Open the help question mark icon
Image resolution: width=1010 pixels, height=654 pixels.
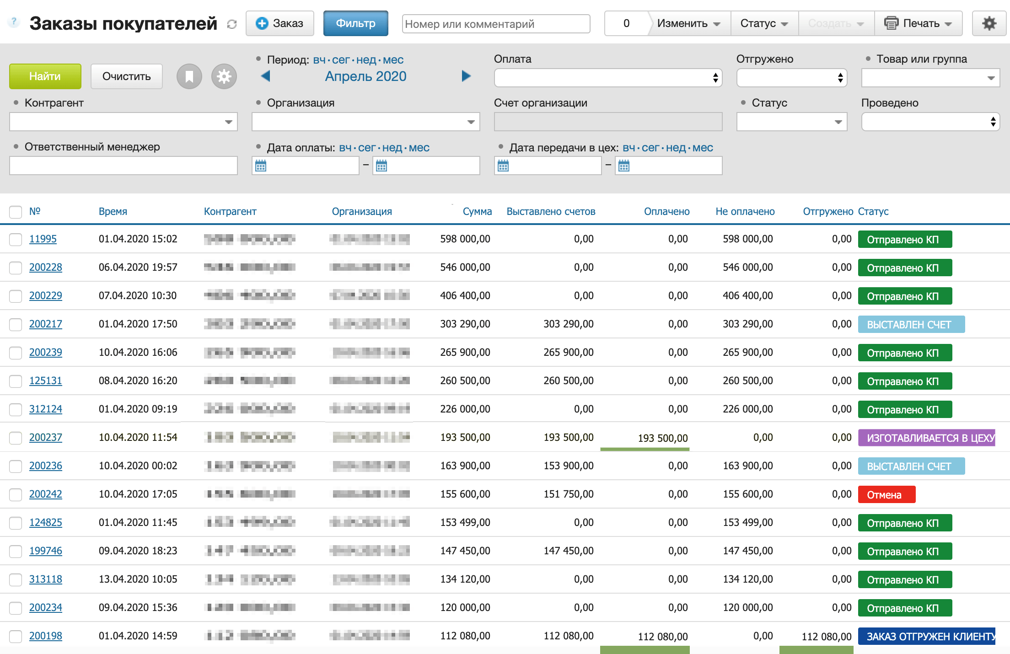14,22
